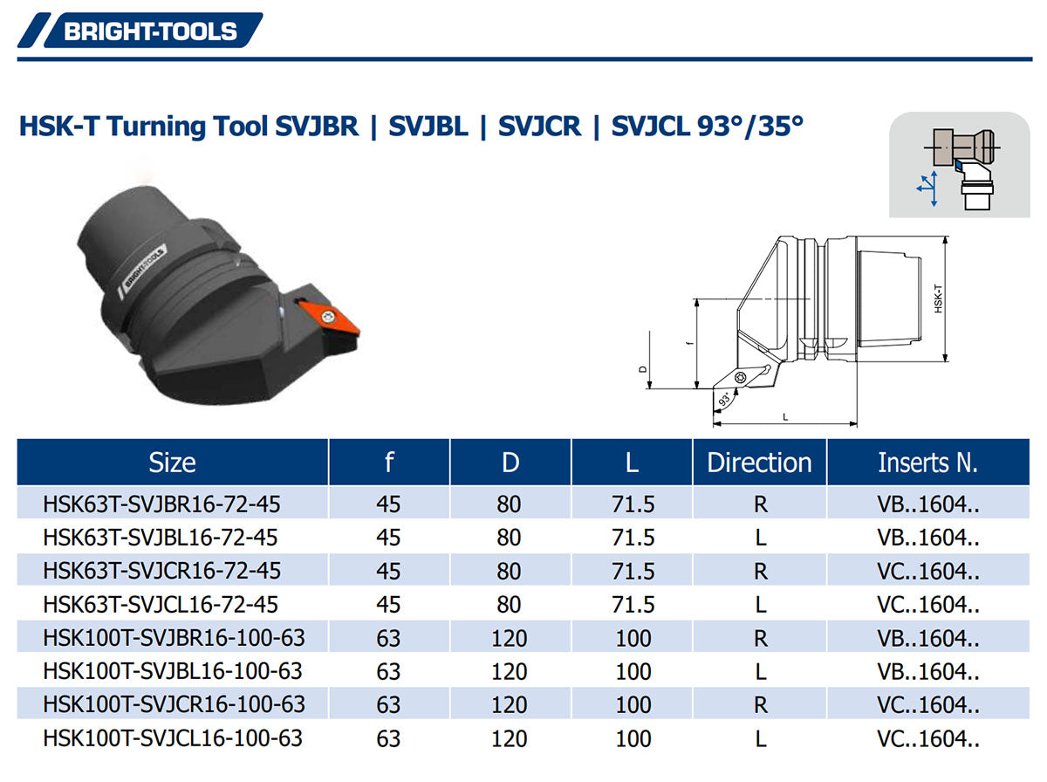Click VB..1604.. insert in HSK63T-SVJBL16-72-45 row
This screenshot has width=1047, height=782.
[x=928, y=538]
